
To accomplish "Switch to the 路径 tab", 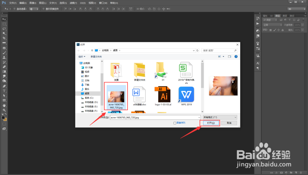I will 292,16.
